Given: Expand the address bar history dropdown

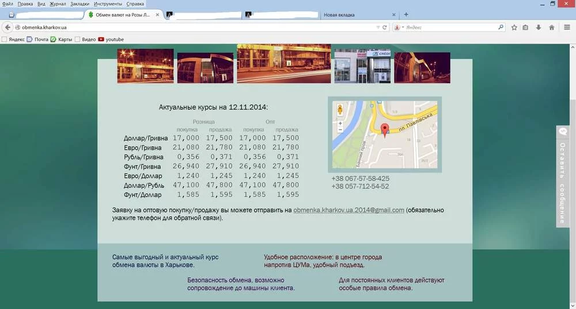Looking at the screenshot, I should [x=377, y=27].
